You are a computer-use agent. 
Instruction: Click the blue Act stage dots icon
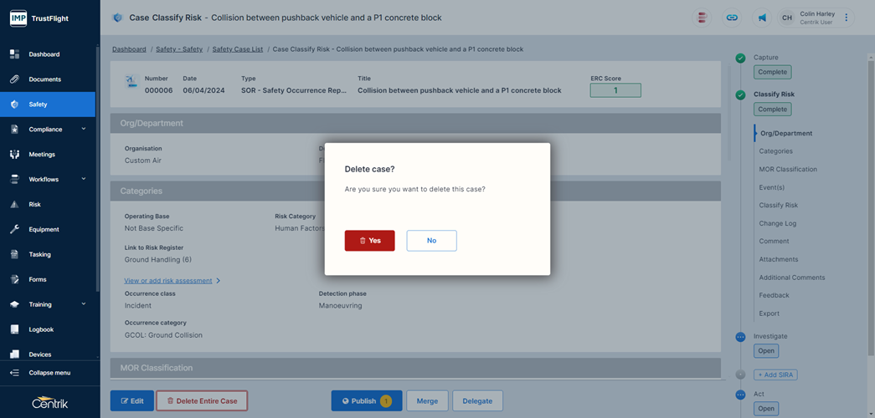point(740,395)
